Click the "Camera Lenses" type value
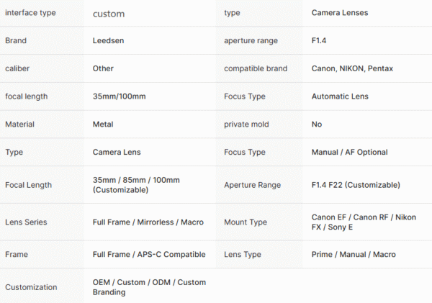 pyautogui.click(x=339, y=13)
